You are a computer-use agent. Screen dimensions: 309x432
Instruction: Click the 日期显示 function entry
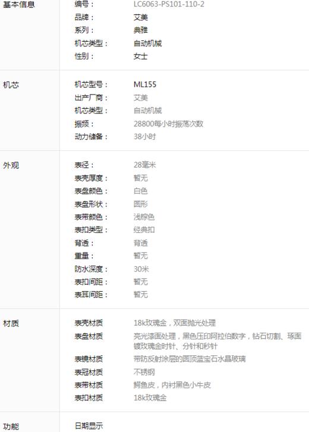pos(89,425)
